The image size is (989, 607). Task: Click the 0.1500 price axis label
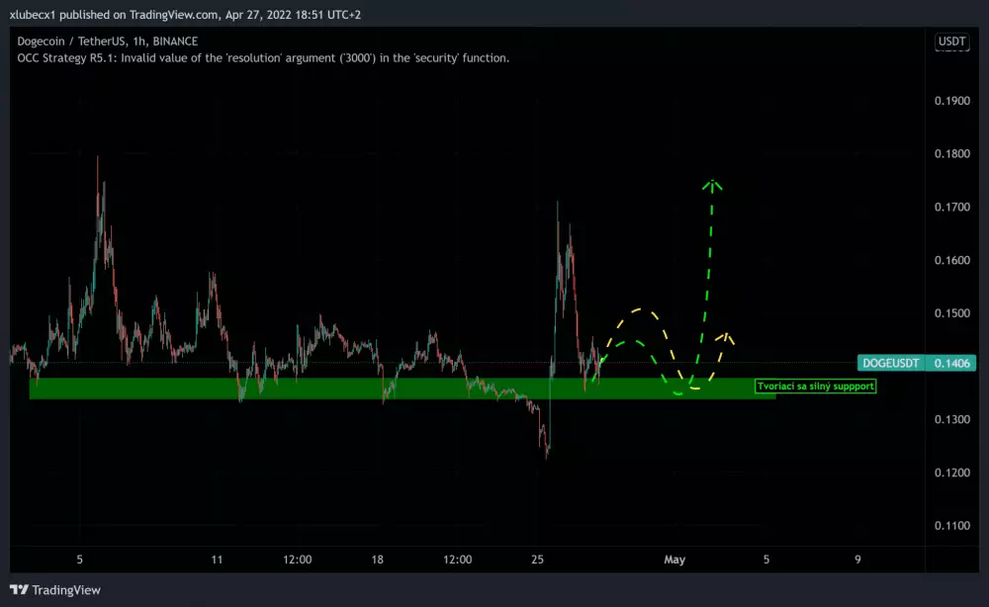(x=953, y=313)
